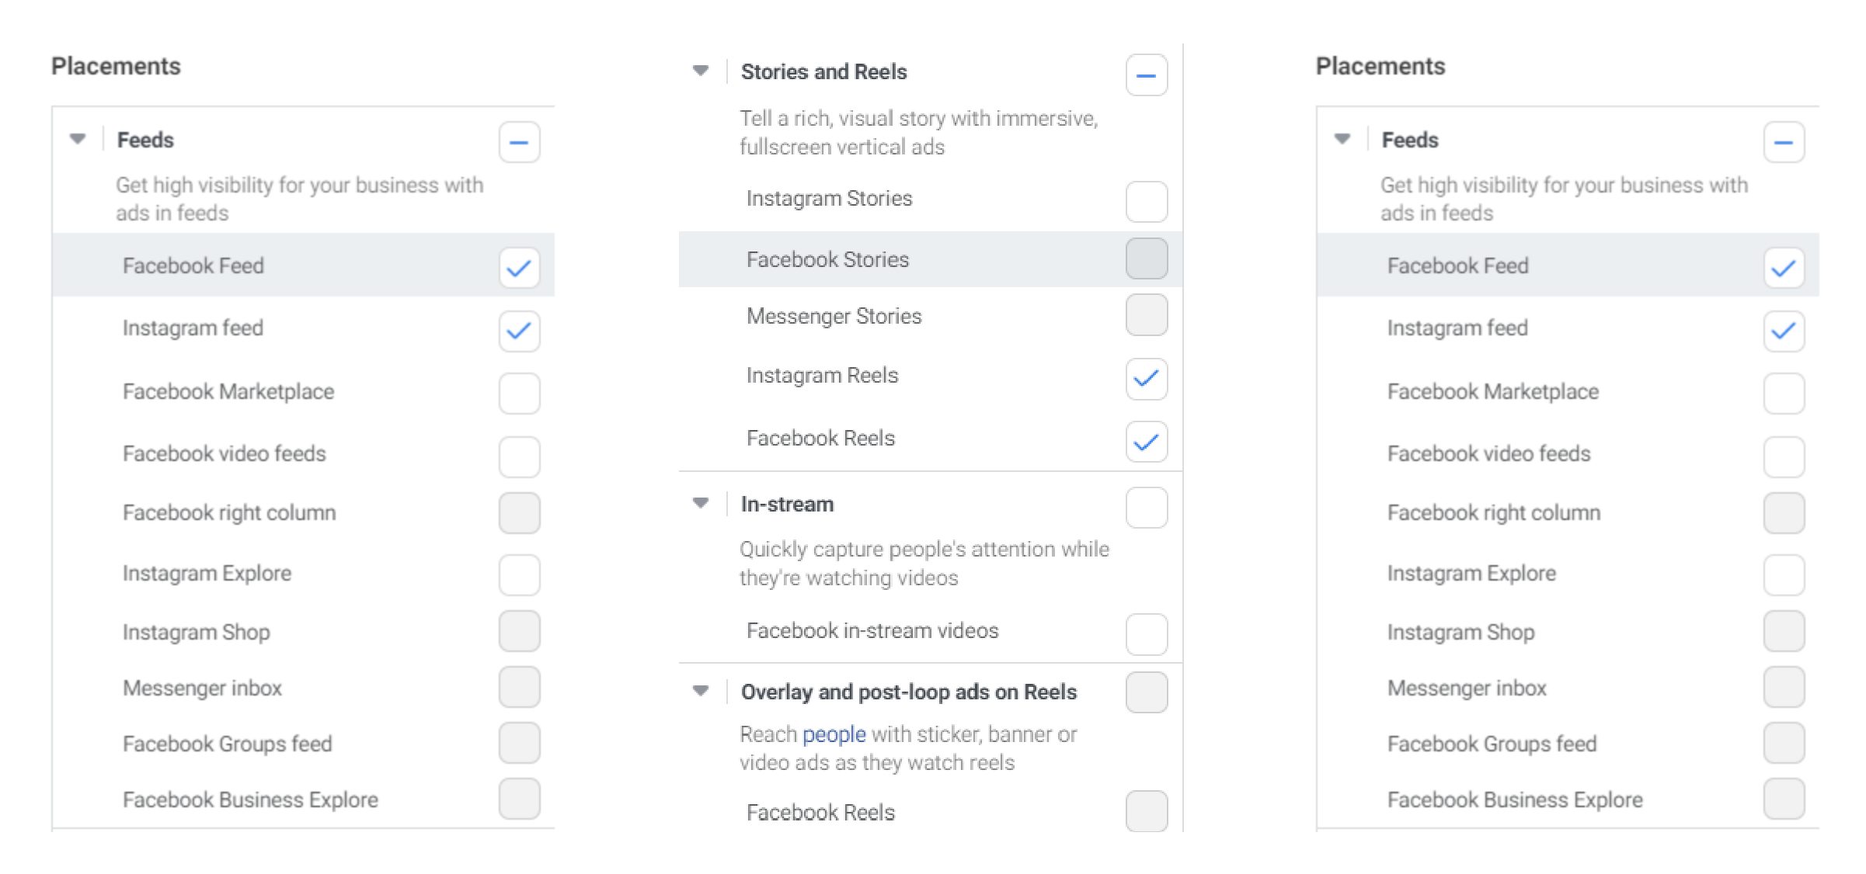The width and height of the screenshot is (1866, 874).
Task: Tick the Overlay and post-loop ads checkbox
Action: (1146, 692)
